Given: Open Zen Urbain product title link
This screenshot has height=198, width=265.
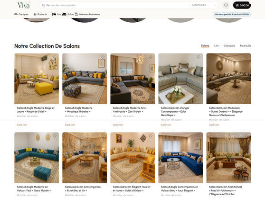Looking at the screenshot, I should pyautogui.click(x=129, y=110).
